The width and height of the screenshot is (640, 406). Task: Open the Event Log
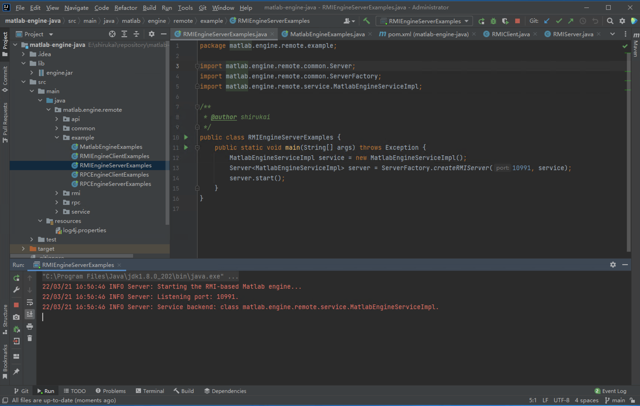coord(610,391)
